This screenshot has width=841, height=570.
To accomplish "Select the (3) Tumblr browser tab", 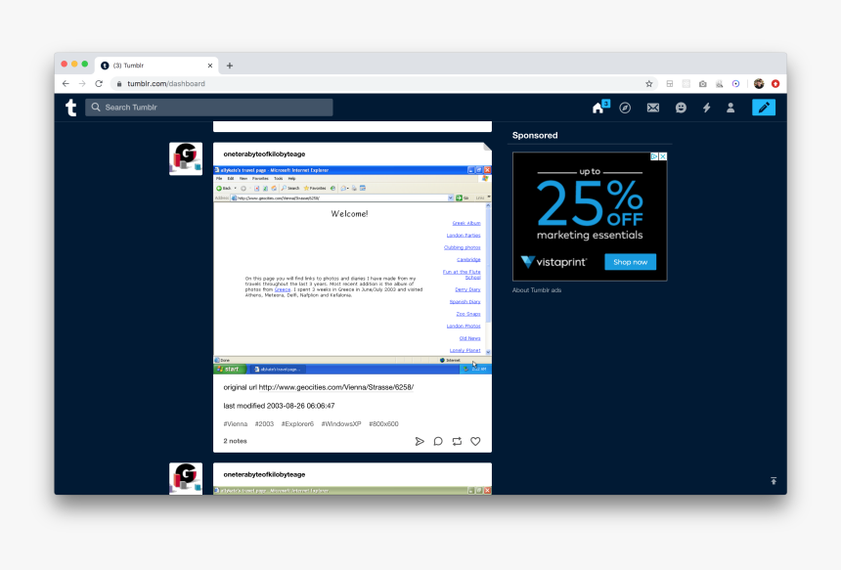I will (156, 66).
